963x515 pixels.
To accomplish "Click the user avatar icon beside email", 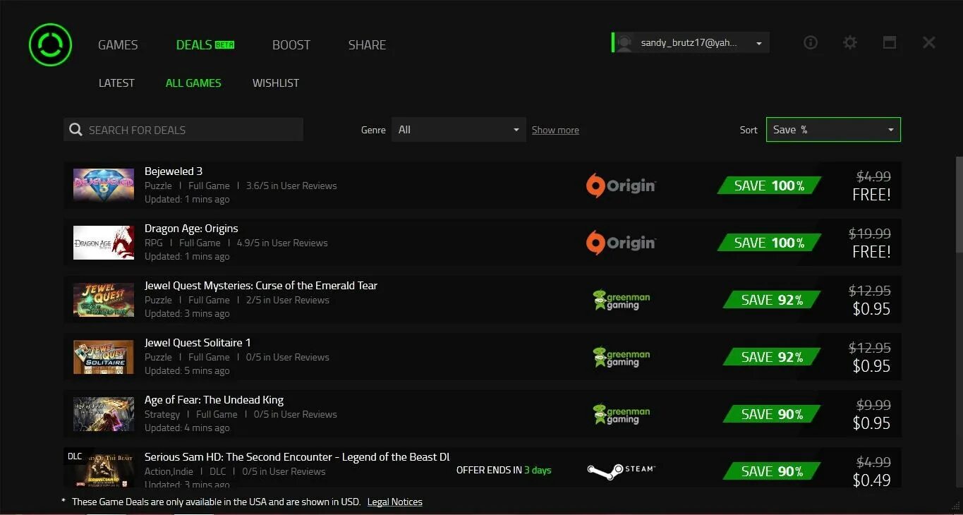I will pyautogui.click(x=624, y=43).
